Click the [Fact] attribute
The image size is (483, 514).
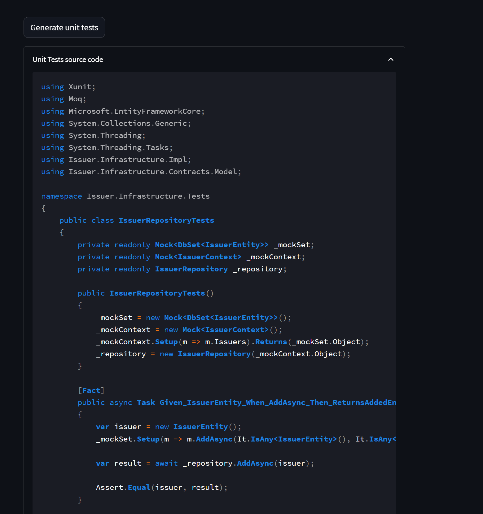pyautogui.click(x=91, y=390)
